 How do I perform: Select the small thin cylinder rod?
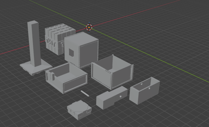tap(85, 94)
